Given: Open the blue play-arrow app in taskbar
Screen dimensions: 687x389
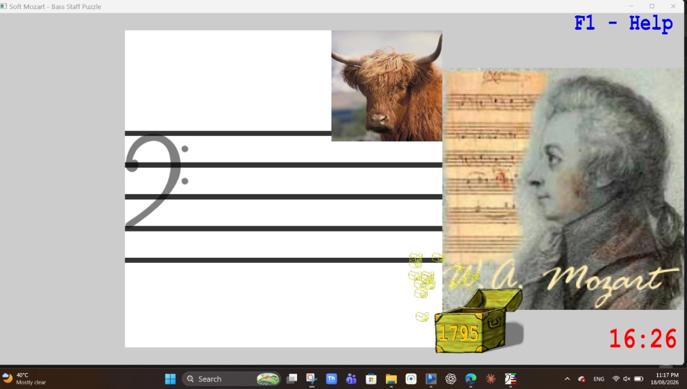Looking at the screenshot, I should (x=431, y=379).
